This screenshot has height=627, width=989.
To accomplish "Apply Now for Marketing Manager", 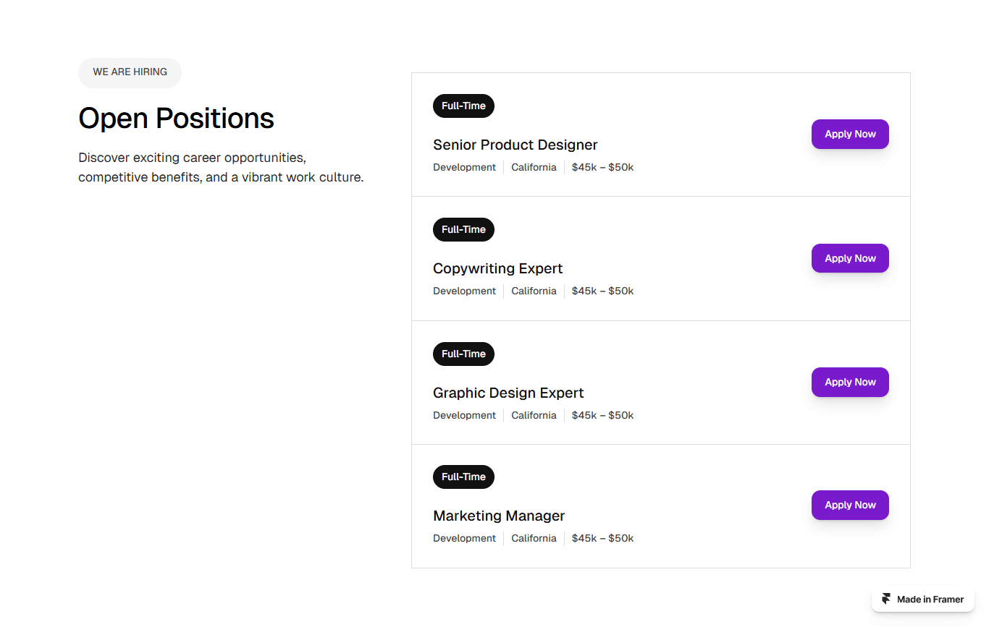I will 850,505.
